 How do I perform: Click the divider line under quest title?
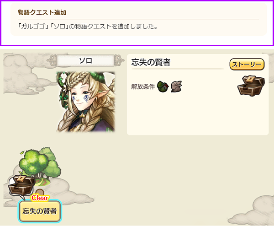click(x=178, y=69)
